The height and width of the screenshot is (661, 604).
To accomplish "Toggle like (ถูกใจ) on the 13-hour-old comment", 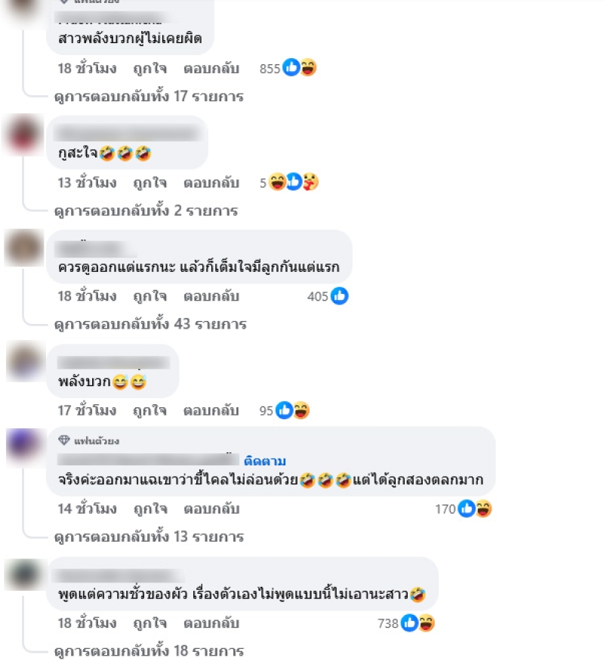I will (x=149, y=183).
